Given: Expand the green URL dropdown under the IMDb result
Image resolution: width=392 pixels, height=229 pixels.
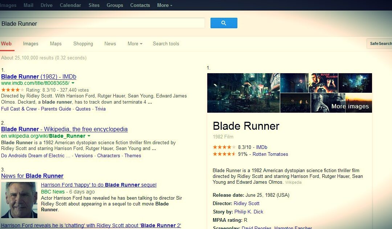Looking at the screenshot, I should point(73,83).
